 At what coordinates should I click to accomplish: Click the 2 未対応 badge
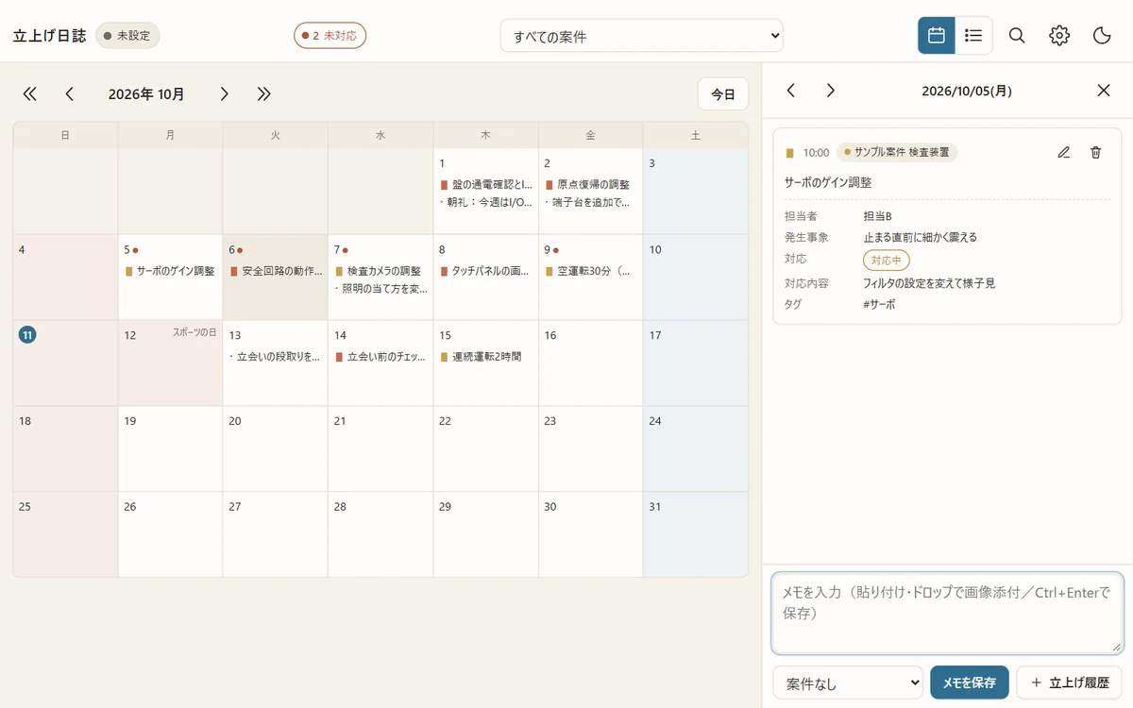point(330,36)
